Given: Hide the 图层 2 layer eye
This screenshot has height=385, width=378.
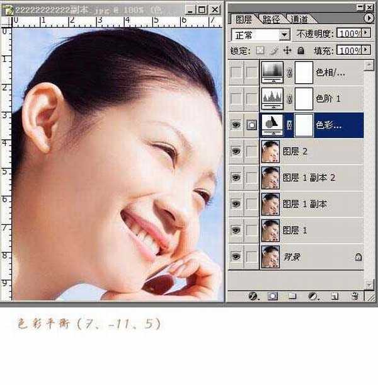Looking at the screenshot, I should 236,151.
